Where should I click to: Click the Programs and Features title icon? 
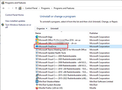click(x=3, y=3)
